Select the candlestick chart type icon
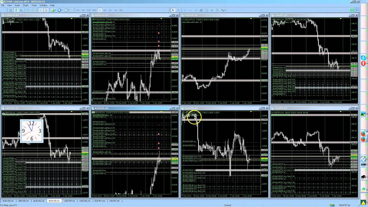 (16, 10)
